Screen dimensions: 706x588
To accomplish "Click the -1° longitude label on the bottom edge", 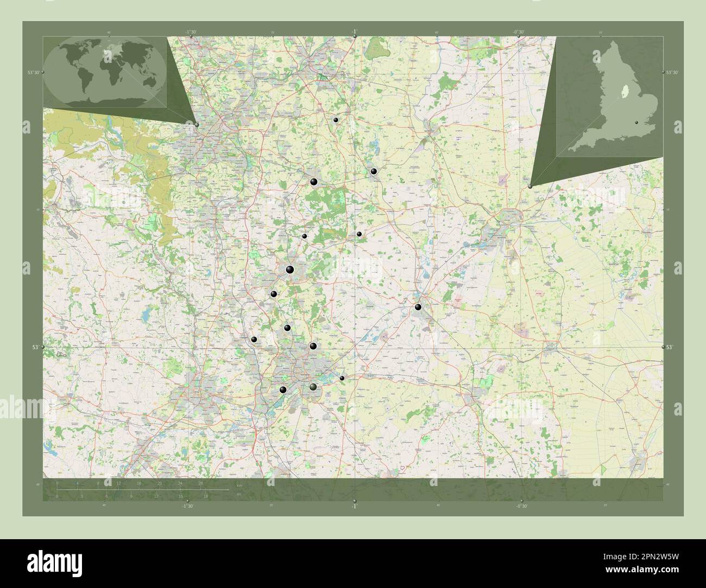I will (x=354, y=506).
